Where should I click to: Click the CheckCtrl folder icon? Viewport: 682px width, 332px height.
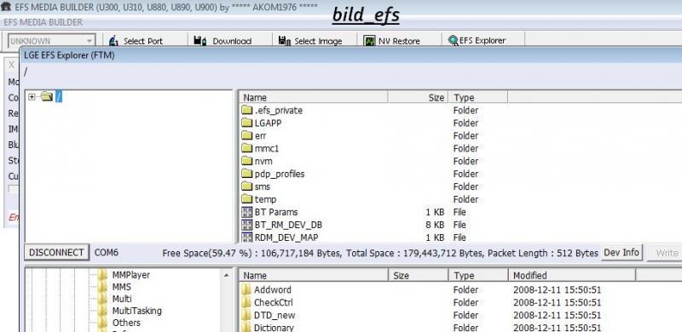(x=246, y=302)
